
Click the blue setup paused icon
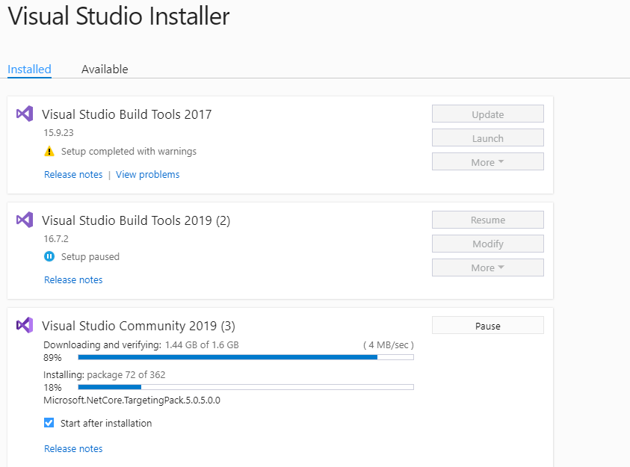pyautogui.click(x=49, y=256)
